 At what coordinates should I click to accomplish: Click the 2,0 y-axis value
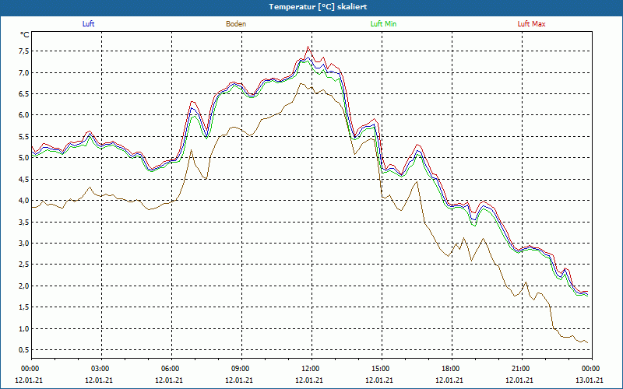coord(24,286)
